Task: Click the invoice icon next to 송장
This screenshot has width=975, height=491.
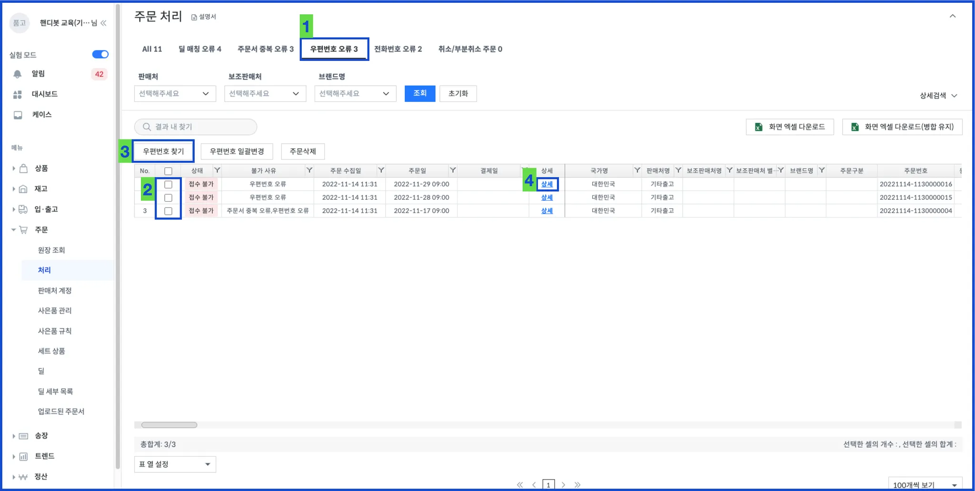Action: point(23,436)
